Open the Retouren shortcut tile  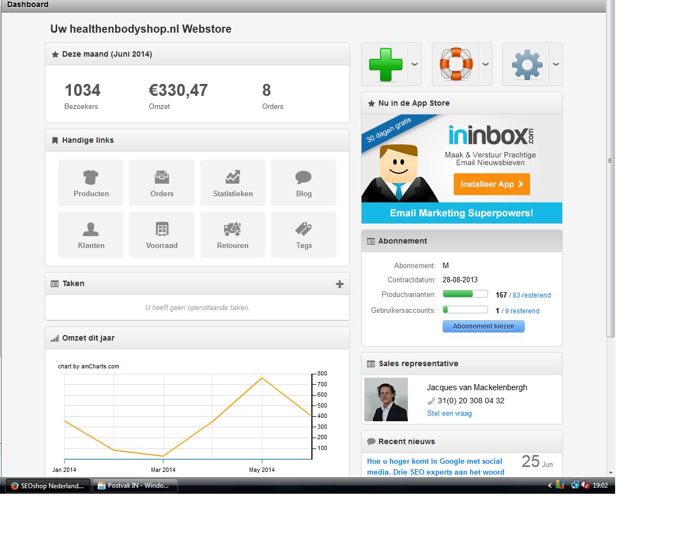tap(233, 234)
